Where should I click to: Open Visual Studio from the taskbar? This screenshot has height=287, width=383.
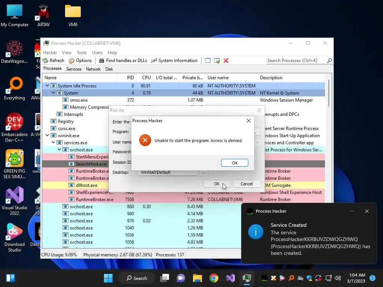click(x=230, y=278)
